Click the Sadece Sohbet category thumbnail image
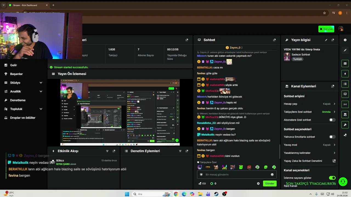The width and height of the screenshot is (351, 197). pos(287,57)
